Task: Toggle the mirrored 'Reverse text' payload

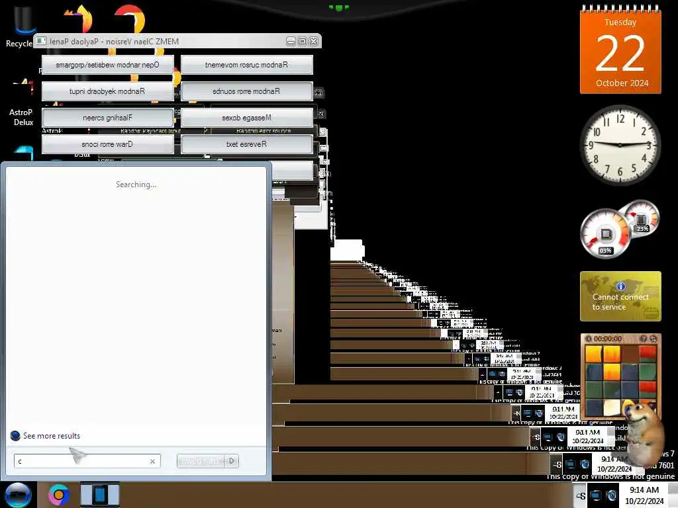Action: click(247, 144)
